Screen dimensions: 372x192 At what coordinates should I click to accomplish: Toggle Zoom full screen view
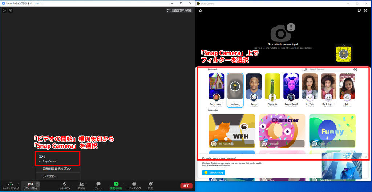click(x=179, y=10)
